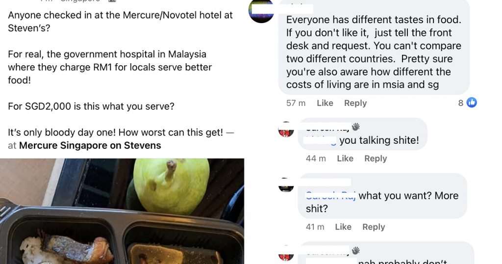Click avatar next to the bottom partial comment
The image size is (502, 264).
(x=286, y=253)
